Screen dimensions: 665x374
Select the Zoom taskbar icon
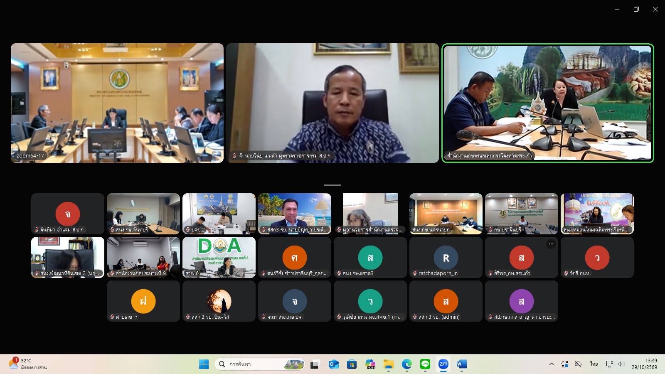tap(443, 364)
